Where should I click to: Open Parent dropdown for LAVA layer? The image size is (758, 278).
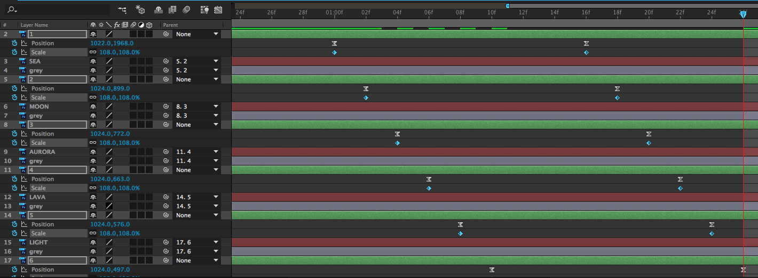coord(197,197)
